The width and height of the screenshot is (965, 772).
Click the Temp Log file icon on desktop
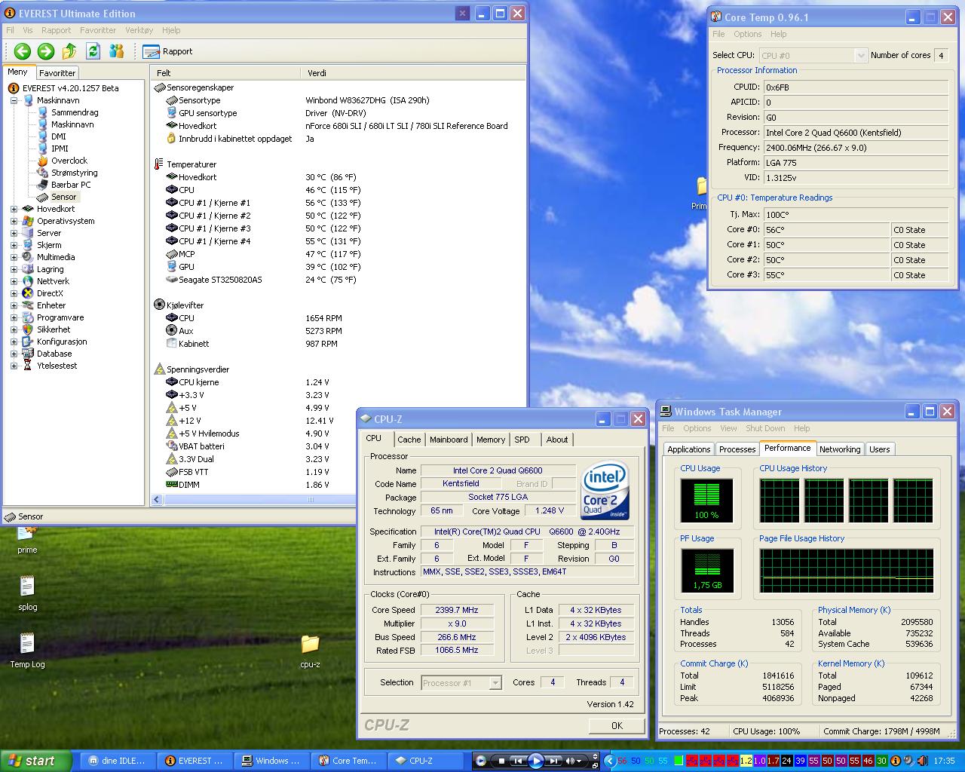(x=27, y=643)
